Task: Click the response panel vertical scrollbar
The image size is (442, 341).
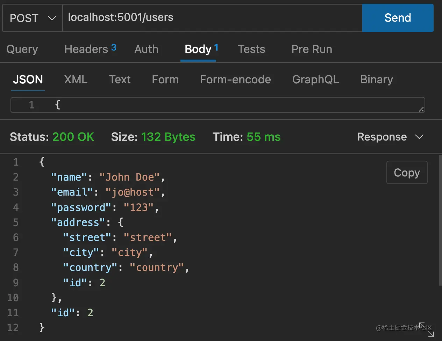Action: [440, 220]
